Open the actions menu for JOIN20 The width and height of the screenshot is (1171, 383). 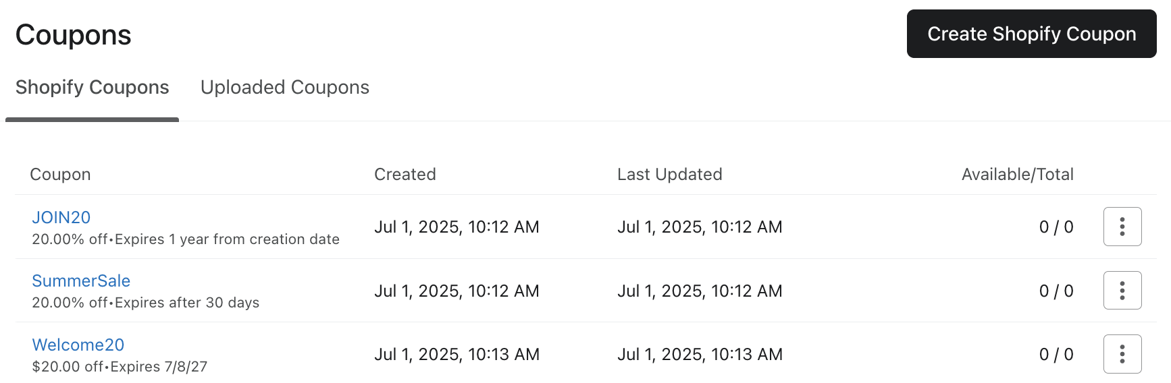click(x=1122, y=227)
